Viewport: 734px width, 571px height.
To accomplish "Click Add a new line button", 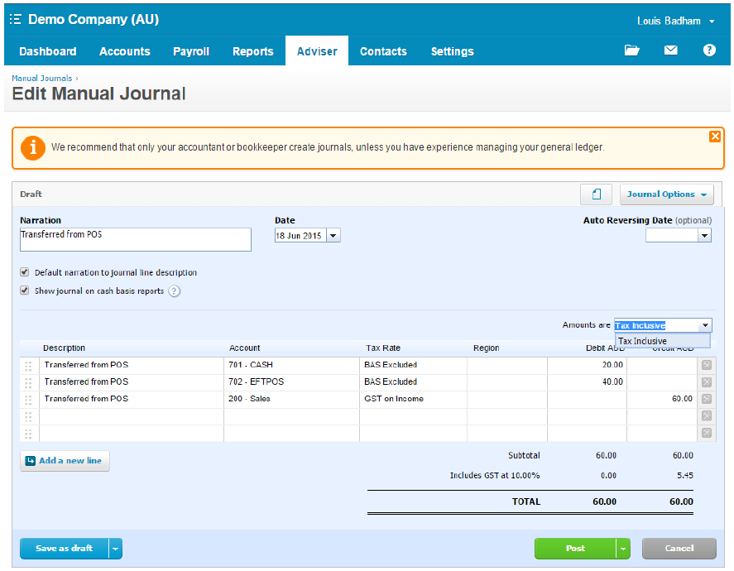I will click(x=65, y=461).
